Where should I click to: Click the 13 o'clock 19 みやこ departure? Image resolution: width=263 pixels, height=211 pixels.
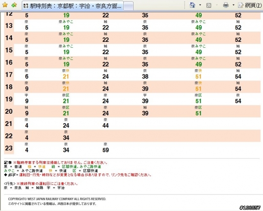coord(66,28)
